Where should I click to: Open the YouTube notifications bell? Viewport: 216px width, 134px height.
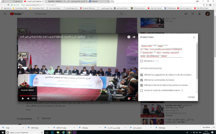pos(199,14)
